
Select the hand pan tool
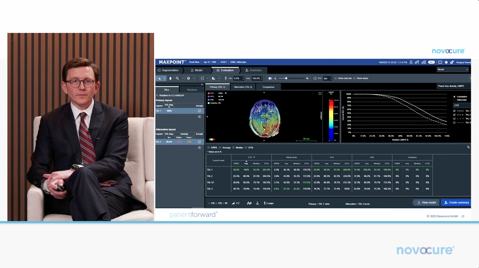click(170, 78)
